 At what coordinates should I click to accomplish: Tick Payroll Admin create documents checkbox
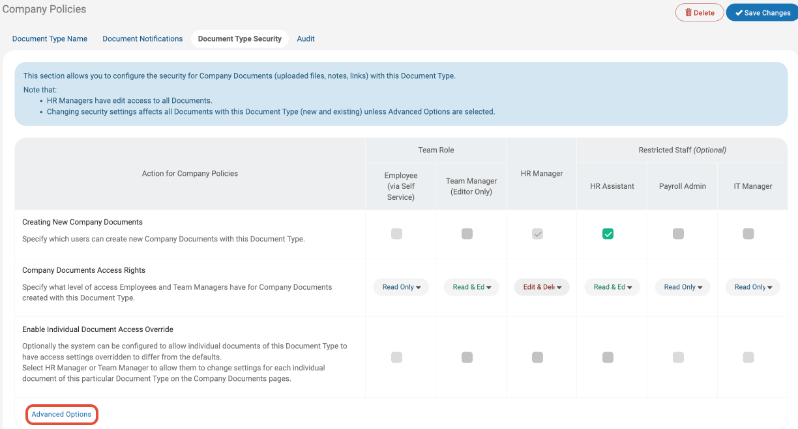678,234
